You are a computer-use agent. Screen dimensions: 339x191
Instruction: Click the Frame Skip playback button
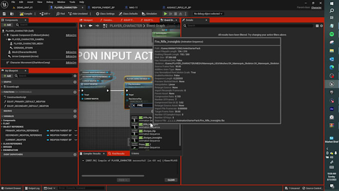(170, 13)
